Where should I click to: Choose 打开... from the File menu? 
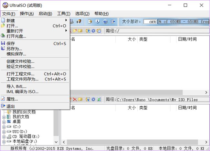pos(35,26)
